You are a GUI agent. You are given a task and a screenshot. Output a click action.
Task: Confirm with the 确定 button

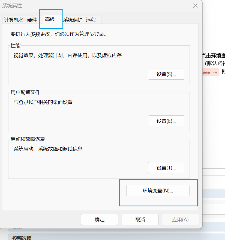(x=100, y=219)
